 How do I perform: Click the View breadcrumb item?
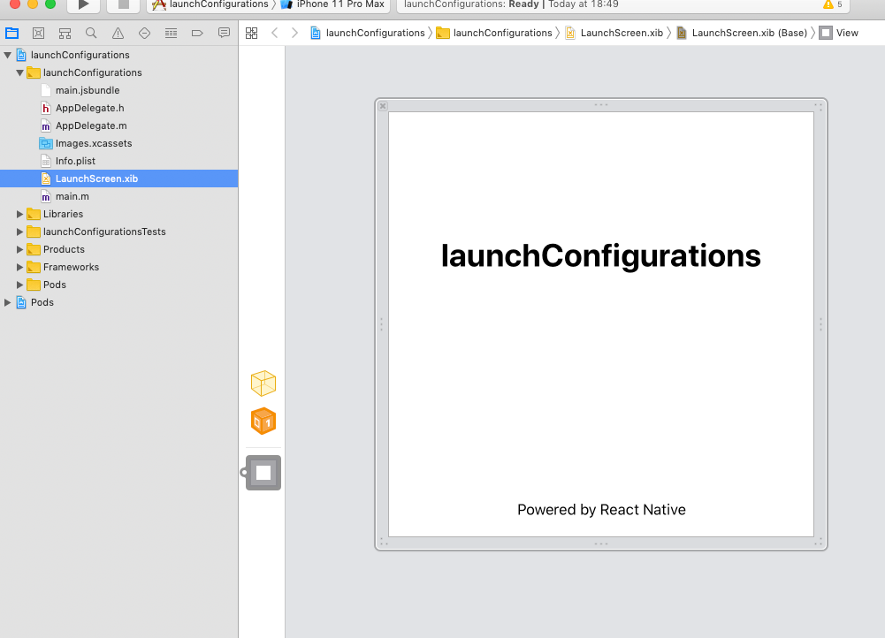pyautogui.click(x=839, y=34)
